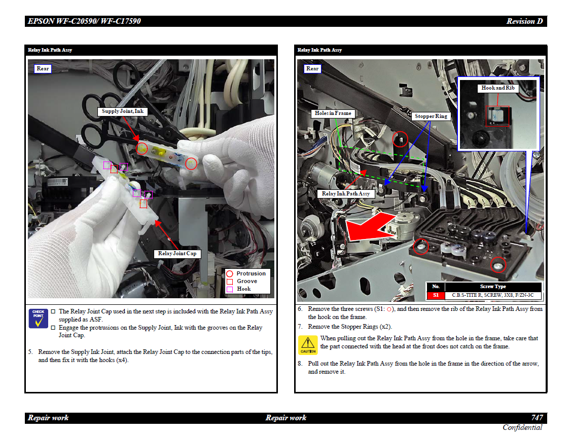Click the black Groove square in legend

click(x=230, y=282)
